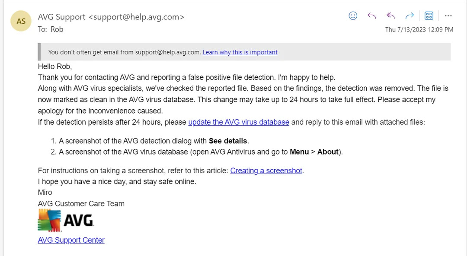Click the Hello Rob greeting line

55,66
